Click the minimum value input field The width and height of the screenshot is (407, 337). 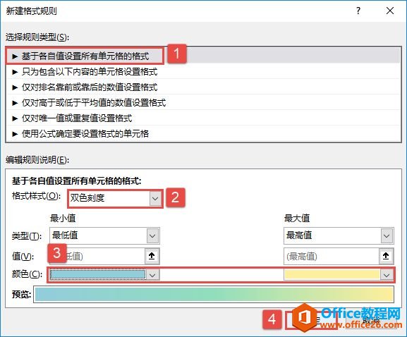(97, 257)
